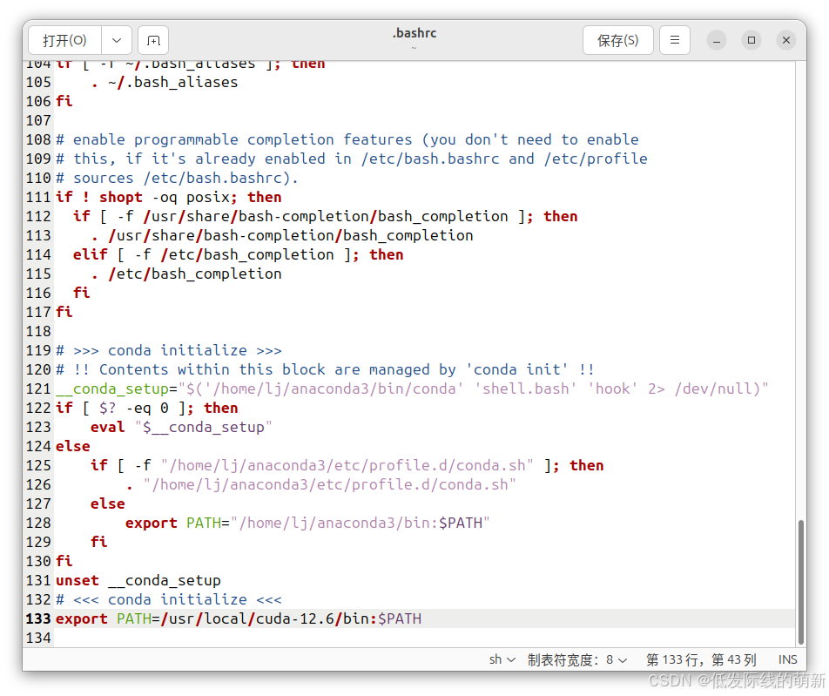Expand the recent documents dropdown beside 打开(O)
This screenshot has height=696, width=829.
pos(117,40)
